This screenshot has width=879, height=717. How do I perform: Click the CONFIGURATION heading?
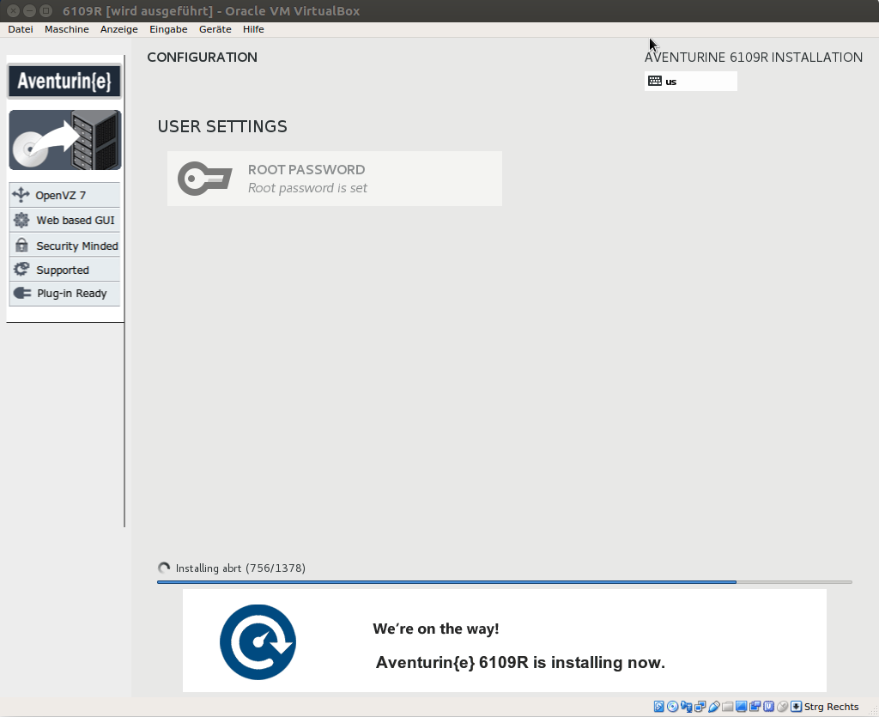[x=202, y=58]
